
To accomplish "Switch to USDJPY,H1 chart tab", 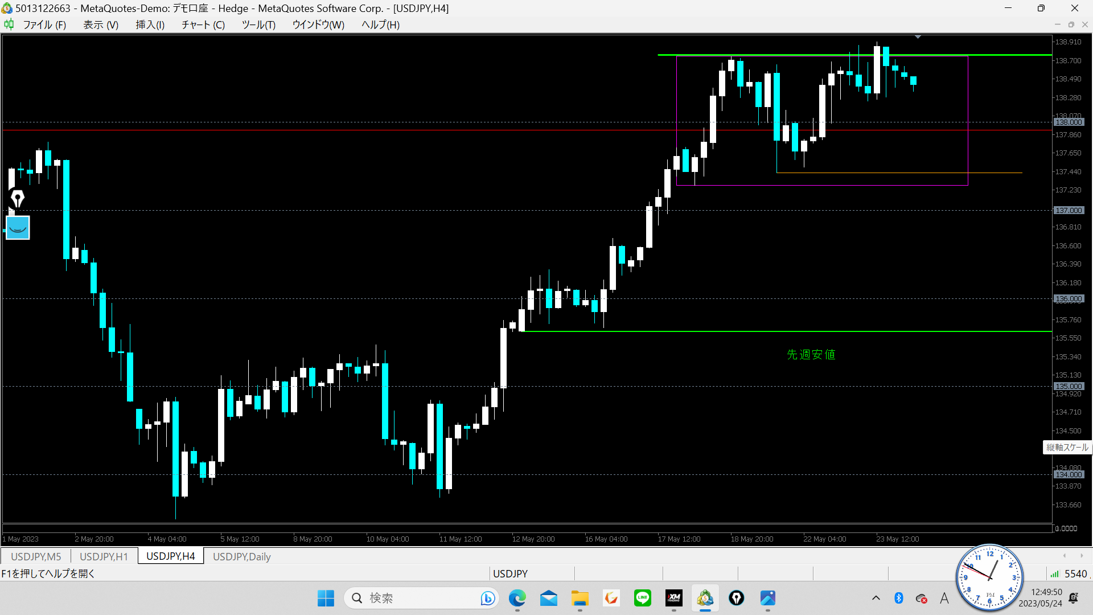I will (x=104, y=556).
